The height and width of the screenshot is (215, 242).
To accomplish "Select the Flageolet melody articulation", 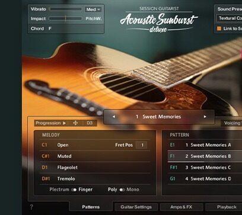I will coord(67,168).
